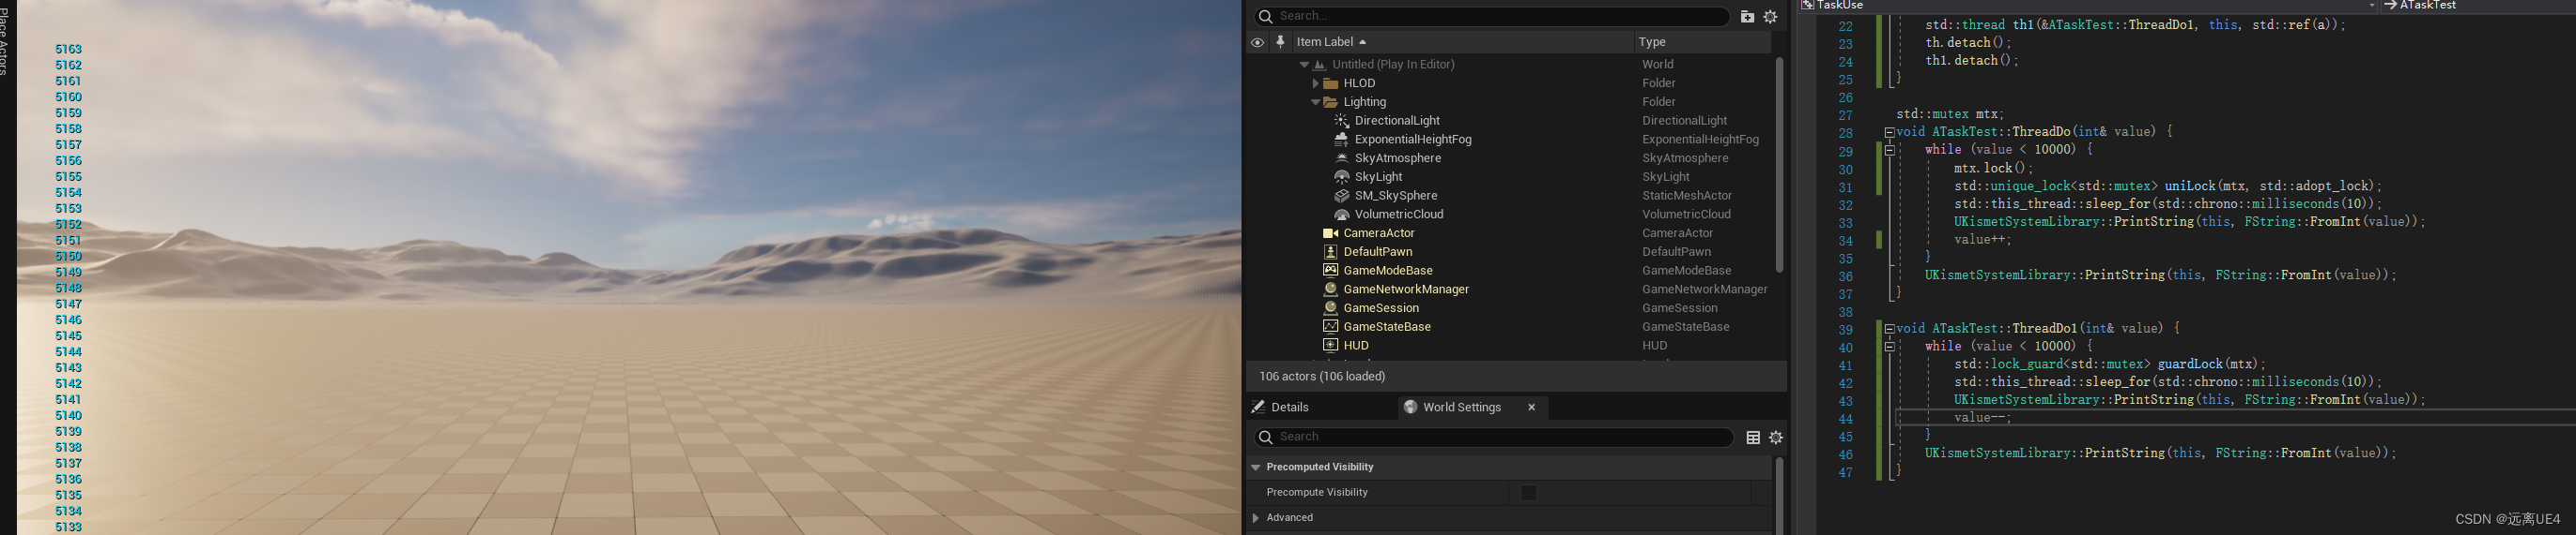Click the CameraActor camera icon
2576x535 pixels.
pyautogui.click(x=1331, y=233)
